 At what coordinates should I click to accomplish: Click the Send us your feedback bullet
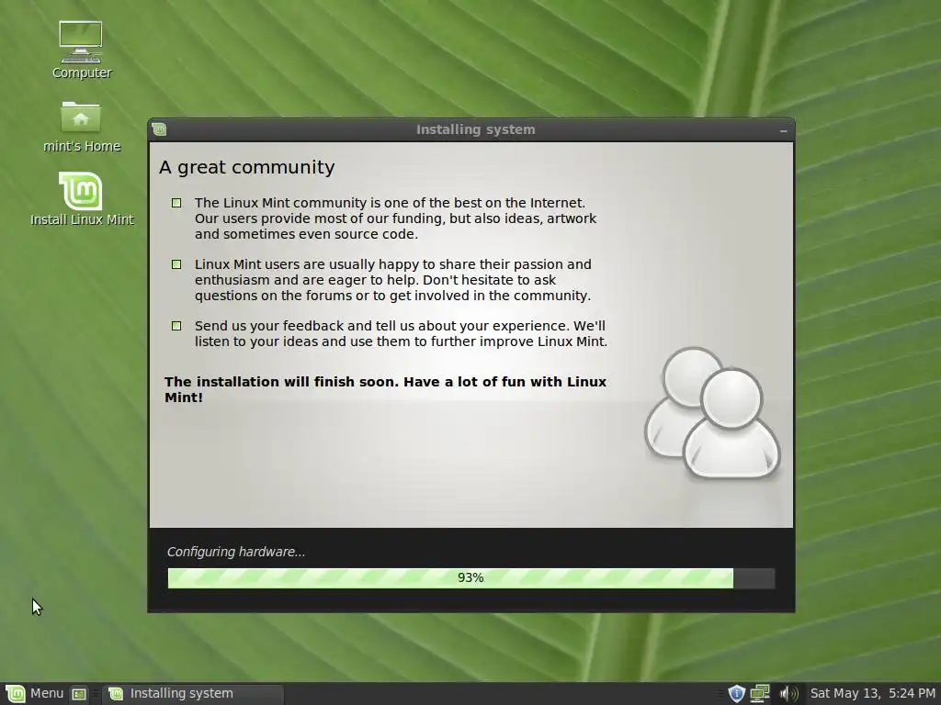click(401, 333)
